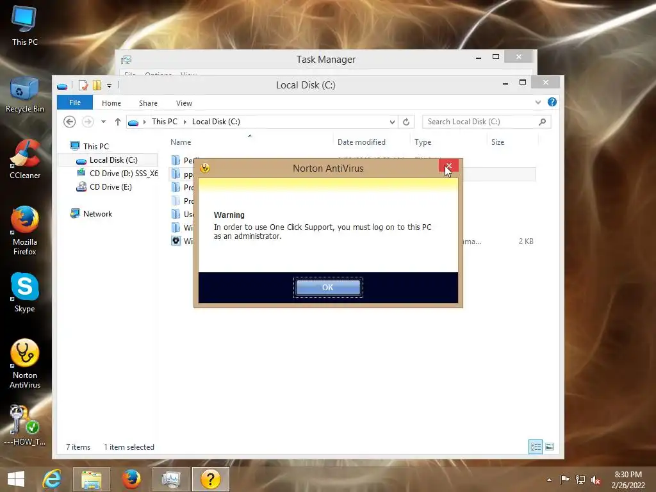
Task: Open the View ribbon tab
Action: click(x=184, y=103)
